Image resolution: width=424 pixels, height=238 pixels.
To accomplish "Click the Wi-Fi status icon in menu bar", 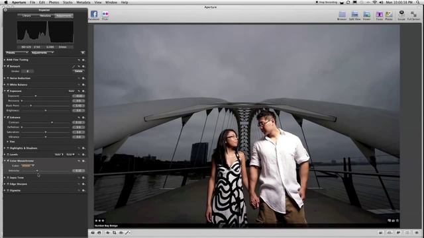I will [375, 2].
